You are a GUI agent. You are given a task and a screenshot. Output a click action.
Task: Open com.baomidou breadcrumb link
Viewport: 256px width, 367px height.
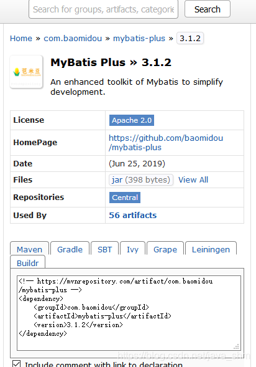pyautogui.click(x=73, y=39)
